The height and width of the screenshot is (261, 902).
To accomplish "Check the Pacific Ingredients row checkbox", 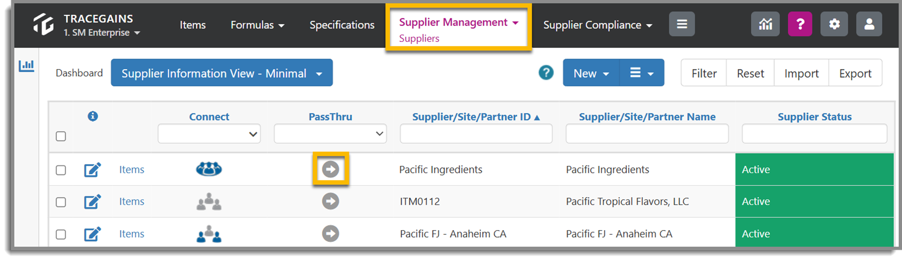I will (61, 170).
